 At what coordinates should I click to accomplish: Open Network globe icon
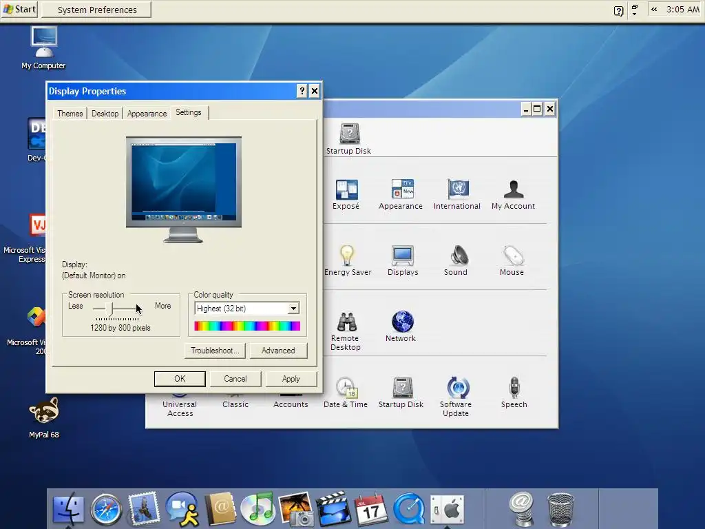coord(401,326)
